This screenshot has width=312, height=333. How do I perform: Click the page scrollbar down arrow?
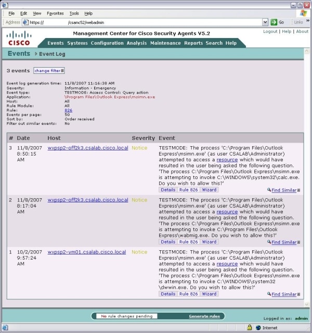(307, 304)
